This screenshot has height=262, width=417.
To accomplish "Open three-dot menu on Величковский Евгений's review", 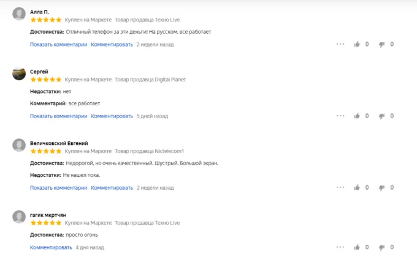I will click(x=340, y=187).
